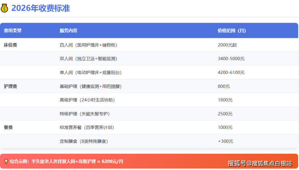Select the 费用类型 column header
This screenshot has width=299, height=170.
click(13, 31)
